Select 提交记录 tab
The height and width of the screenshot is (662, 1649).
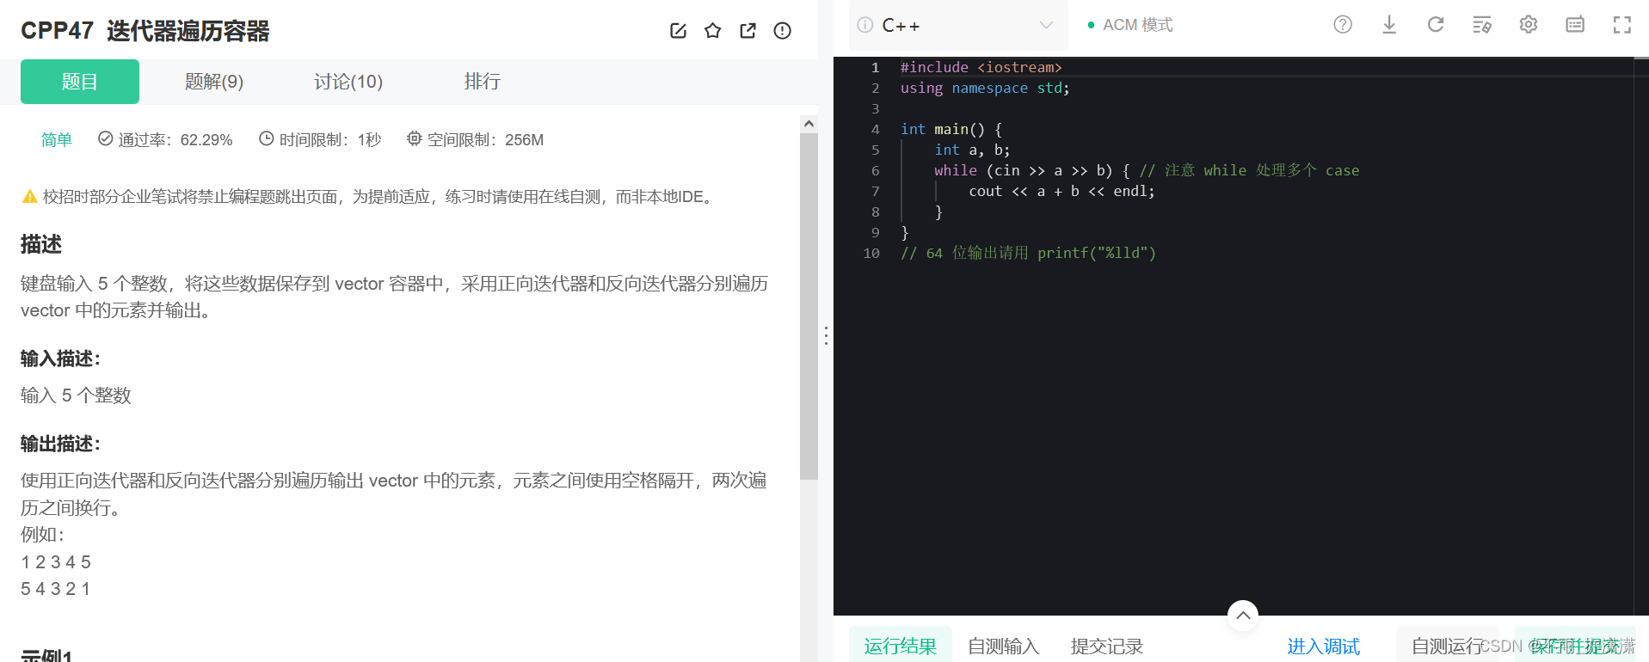1107,646
